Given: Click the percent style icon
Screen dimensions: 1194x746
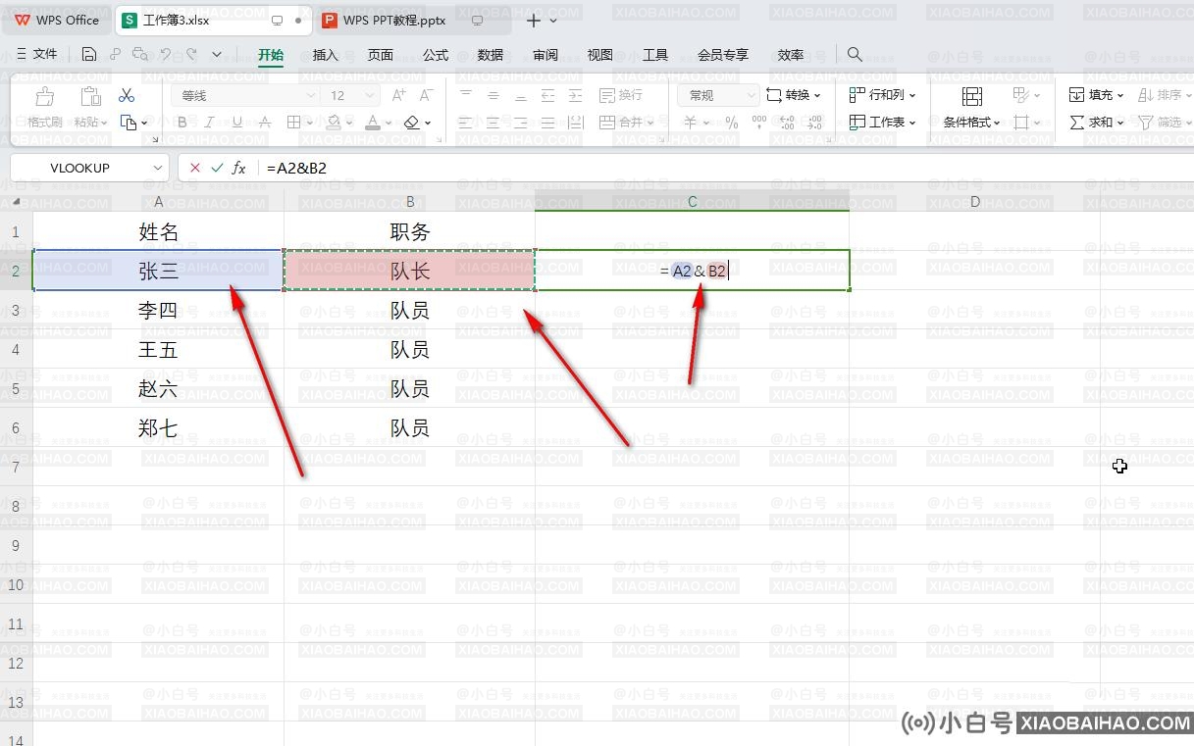Looking at the screenshot, I should [x=731, y=123].
